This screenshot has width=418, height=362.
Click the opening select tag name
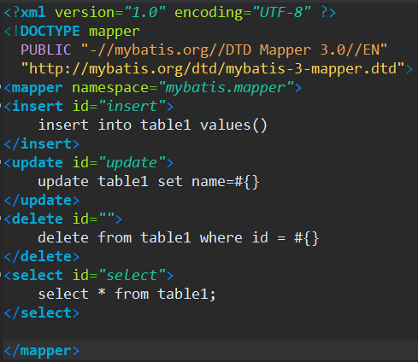[37, 276]
